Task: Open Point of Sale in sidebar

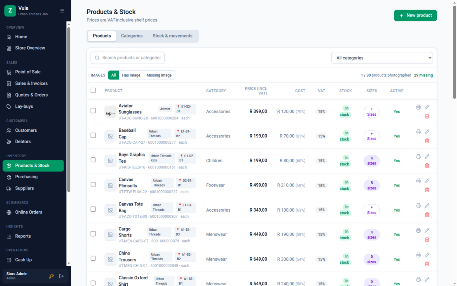Action: point(33,72)
